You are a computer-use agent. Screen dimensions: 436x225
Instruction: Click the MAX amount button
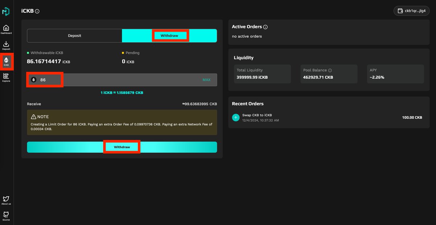point(207,79)
